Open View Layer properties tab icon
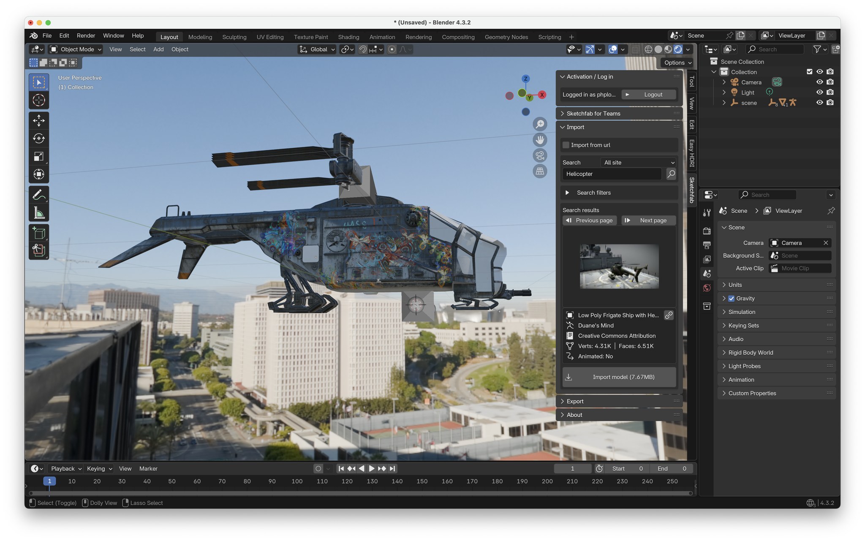Viewport: 865px width, 541px height. (x=707, y=259)
